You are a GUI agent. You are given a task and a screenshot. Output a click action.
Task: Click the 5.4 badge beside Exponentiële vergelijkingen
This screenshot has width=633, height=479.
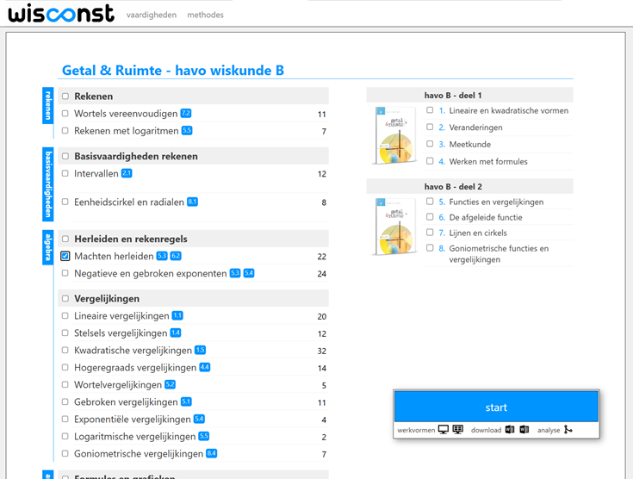click(199, 419)
